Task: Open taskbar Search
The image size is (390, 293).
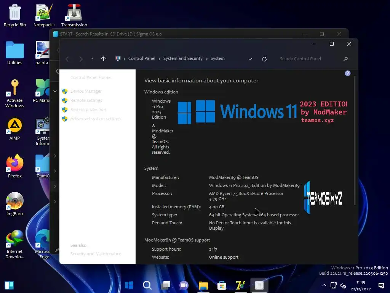Action: click(147, 285)
